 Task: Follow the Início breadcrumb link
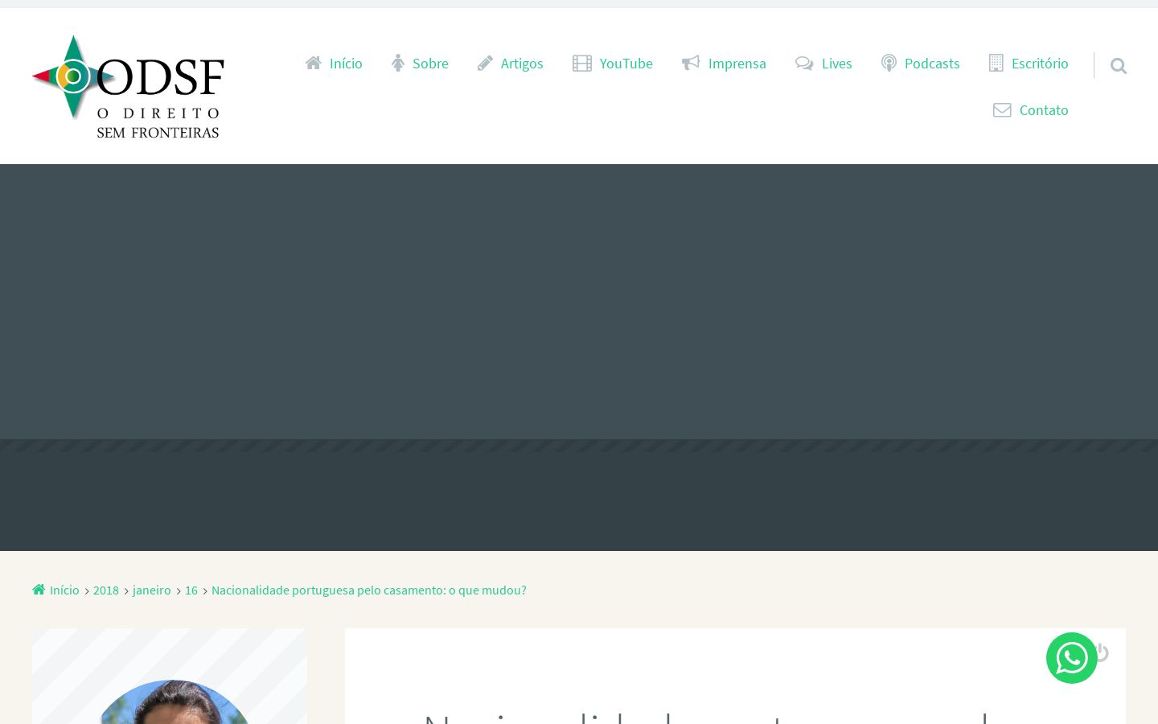click(64, 590)
